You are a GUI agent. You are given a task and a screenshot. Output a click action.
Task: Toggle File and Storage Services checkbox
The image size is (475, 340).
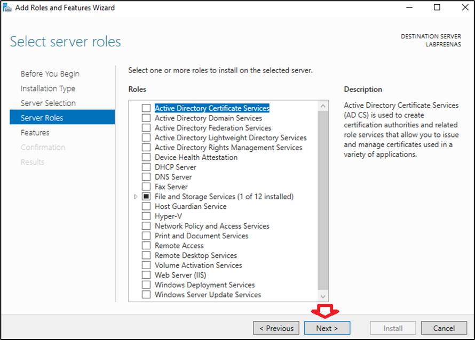[146, 197]
